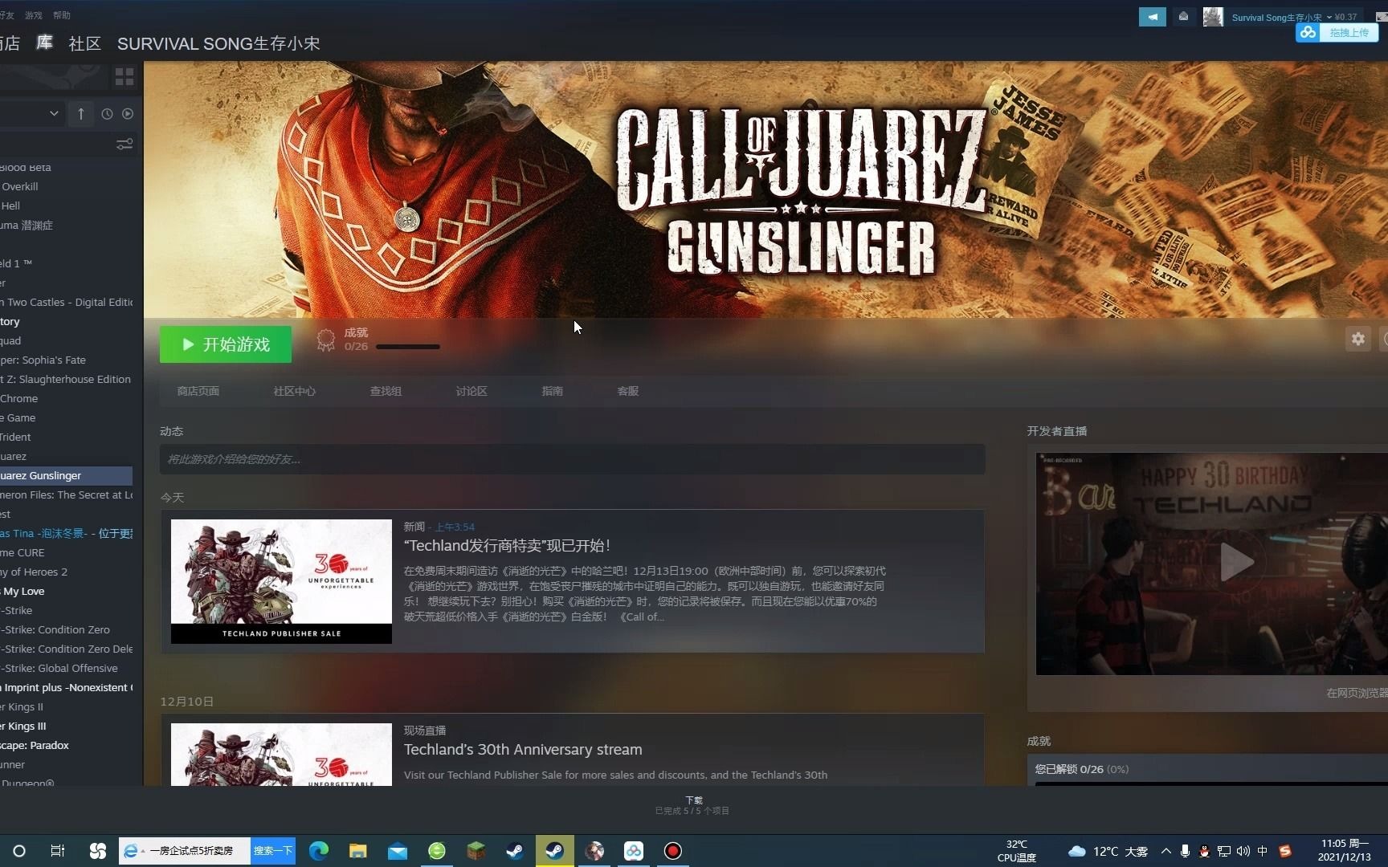This screenshot has width=1388, height=867.
Task: Switch library to grid collections view
Action: [x=125, y=77]
